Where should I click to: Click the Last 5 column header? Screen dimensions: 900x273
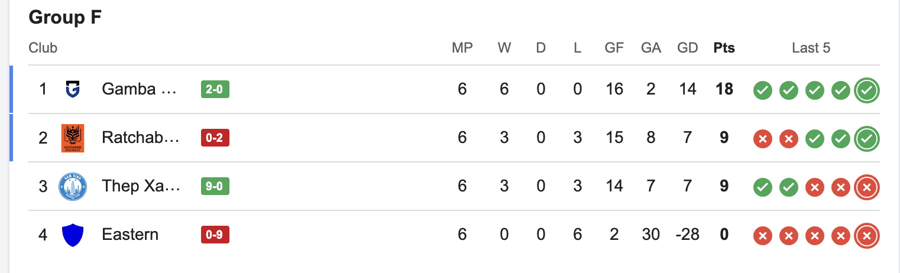[x=811, y=48]
